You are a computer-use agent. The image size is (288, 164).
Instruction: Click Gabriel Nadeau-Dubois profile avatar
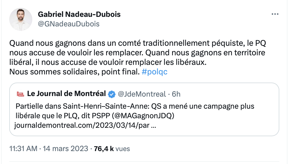tap(21, 19)
